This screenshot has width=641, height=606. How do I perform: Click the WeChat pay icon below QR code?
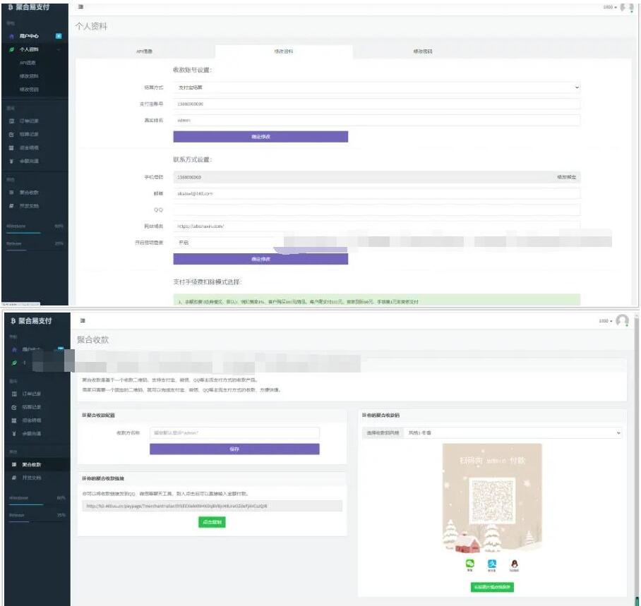click(x=469, y=564)
